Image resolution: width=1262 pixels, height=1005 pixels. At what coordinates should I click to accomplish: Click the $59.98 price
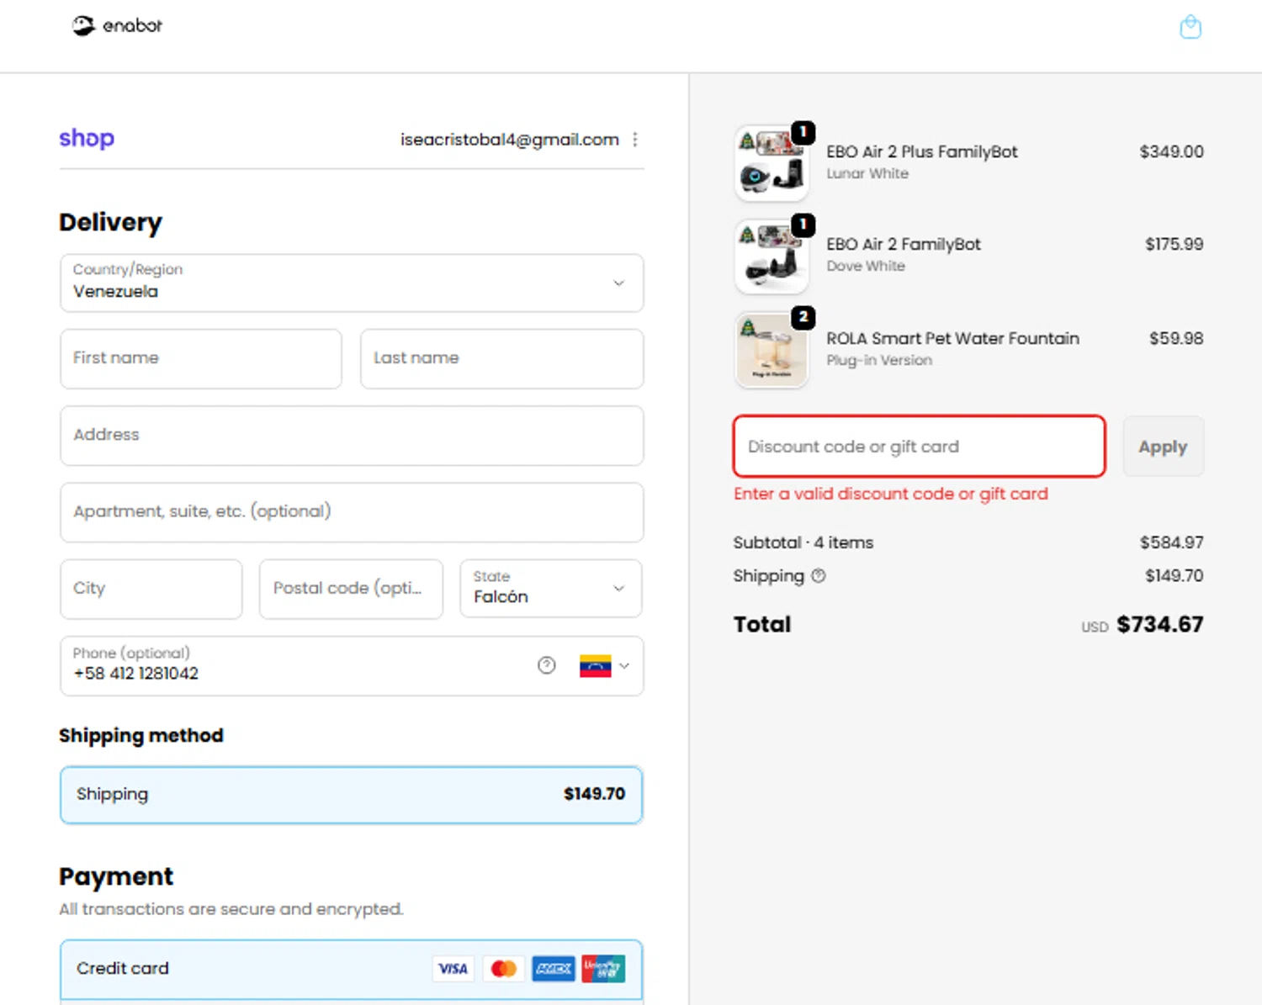(x=1177, y=338)
